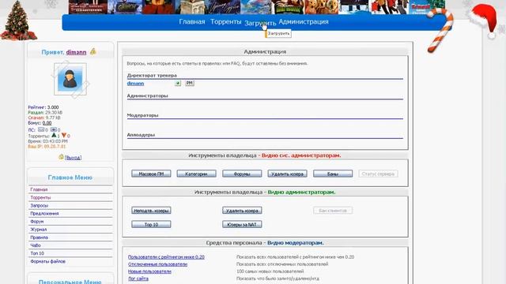Click the bonus value 0.00 link

[47, 123]
